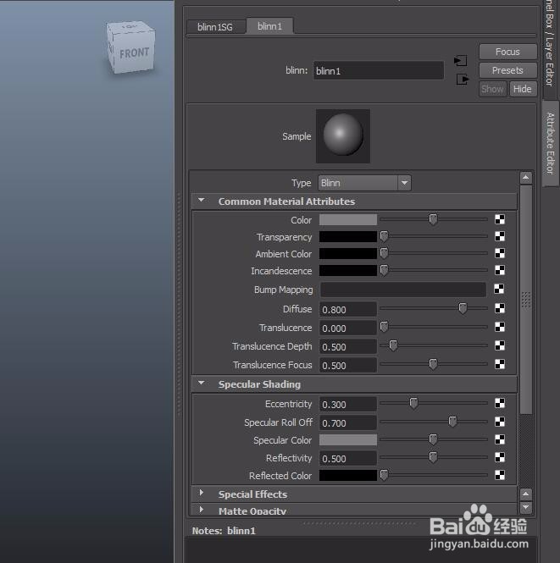560x563 pixels.
Task: Click the Incandescence map checker icon
Action: (x=500, y=270)
